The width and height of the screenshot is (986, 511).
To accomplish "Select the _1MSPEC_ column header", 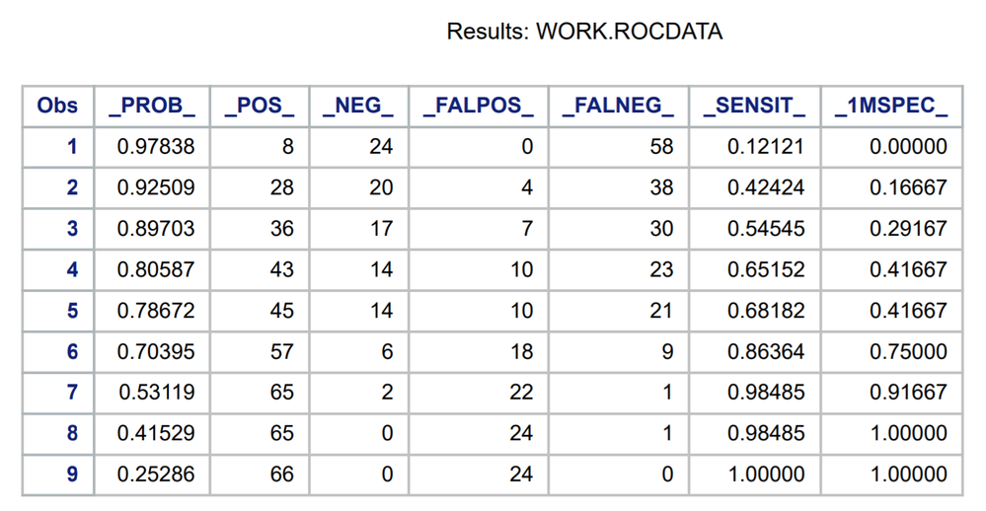I will [x=890, y=107].
